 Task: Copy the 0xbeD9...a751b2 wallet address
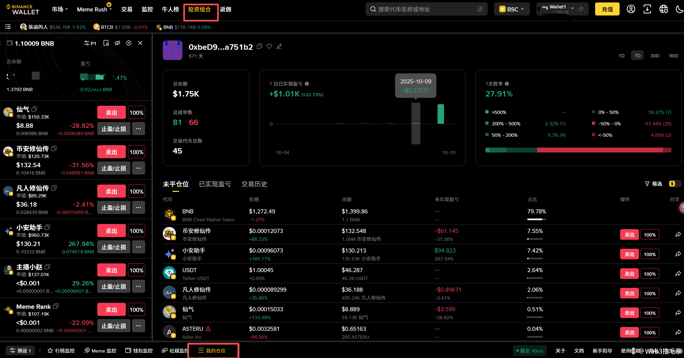tap(260, 46)
